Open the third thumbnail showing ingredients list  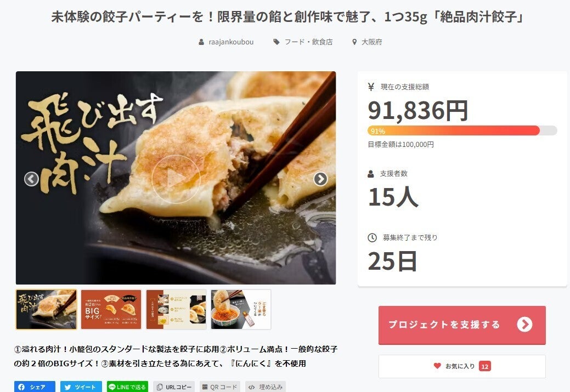(176, 310)
